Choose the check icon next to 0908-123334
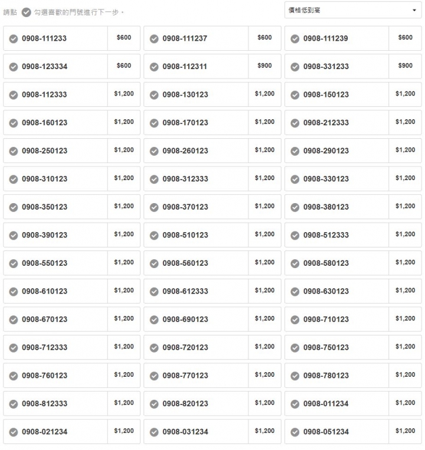The width and height of the screenshot is (425, 450). click(14, 67)
